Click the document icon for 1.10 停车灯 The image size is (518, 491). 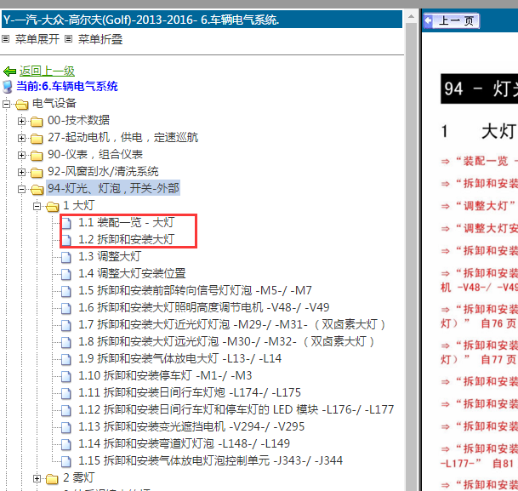pos(66,376)
